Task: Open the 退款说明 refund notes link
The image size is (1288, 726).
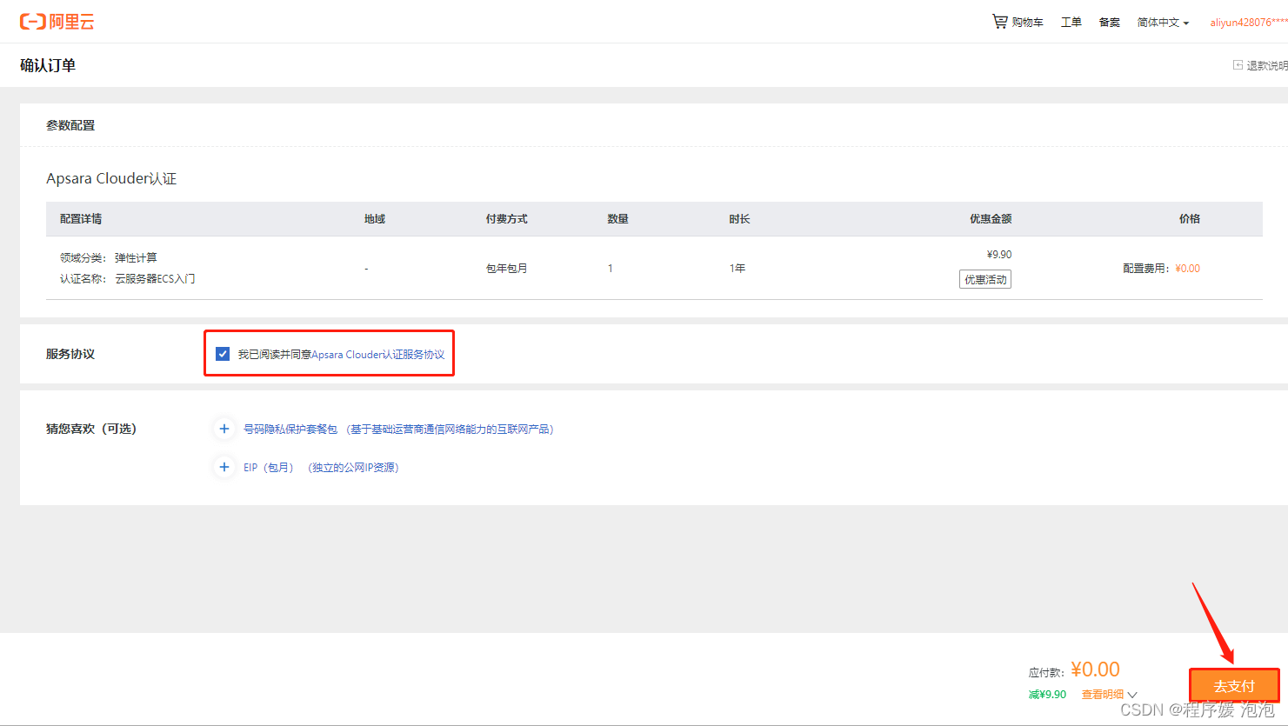Action: coord(1260,65)
